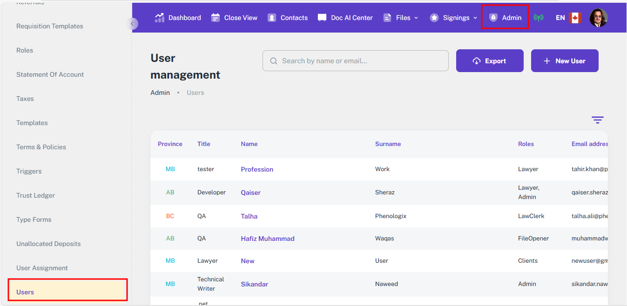Click the Dashboard chart icon

click(x=160, y=18)
